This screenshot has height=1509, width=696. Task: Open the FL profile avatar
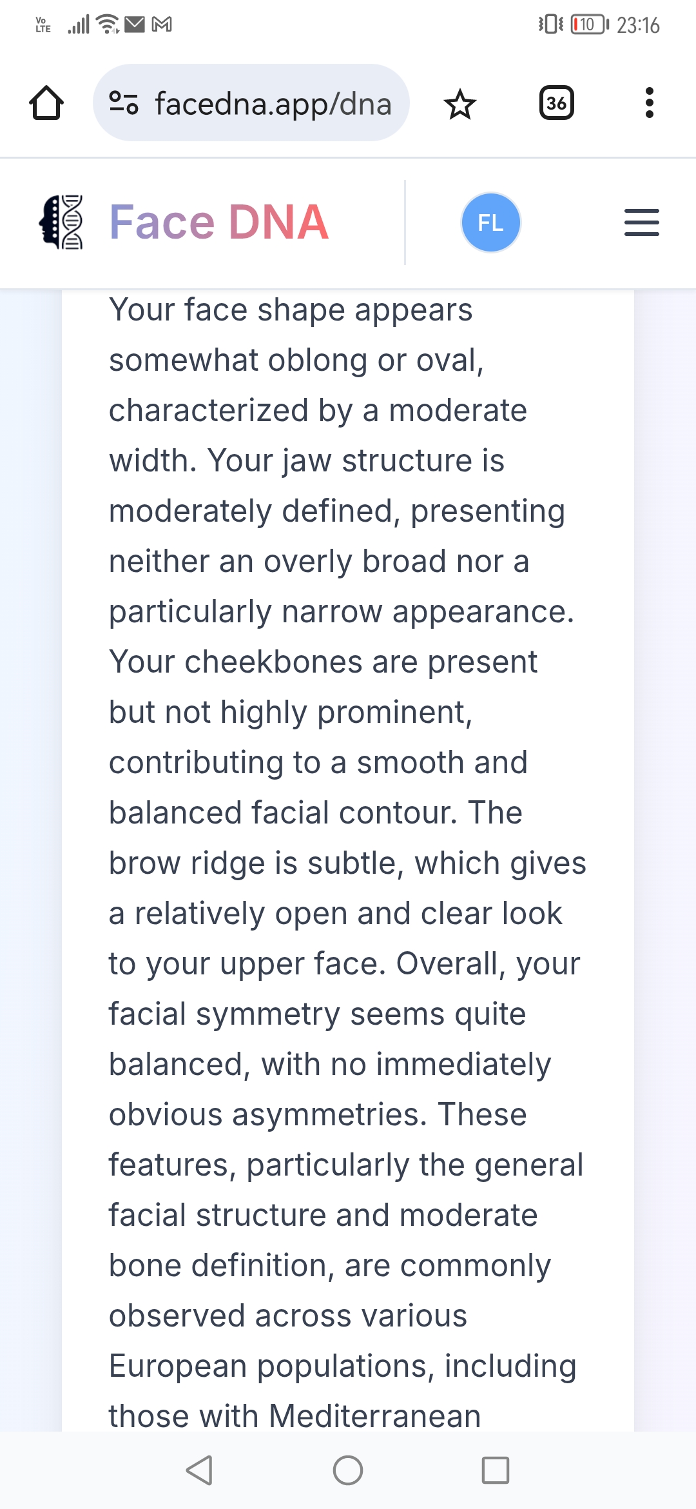(491, 222)
